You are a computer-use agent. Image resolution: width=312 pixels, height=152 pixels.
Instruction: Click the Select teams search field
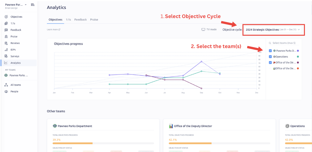(284, 43)
